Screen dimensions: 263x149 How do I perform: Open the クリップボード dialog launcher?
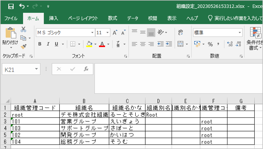click(31, 56)
